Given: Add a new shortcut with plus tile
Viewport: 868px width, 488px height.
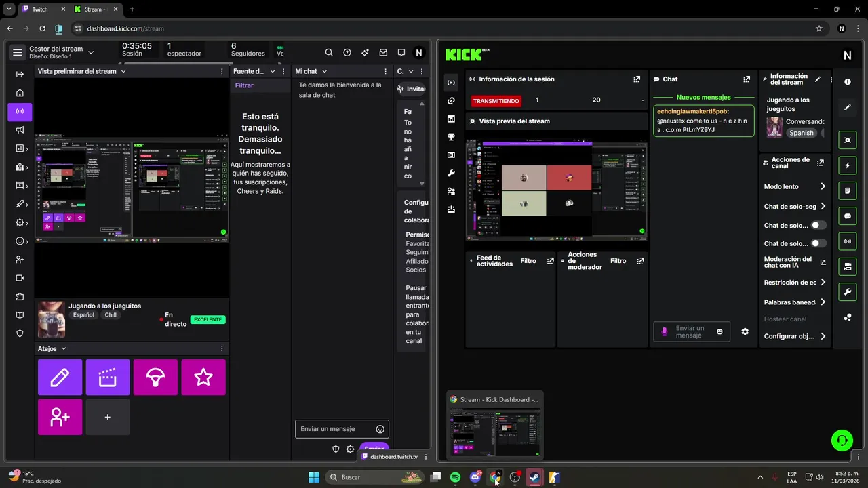Looking at the screenshot, I should [x=108, y=417].
